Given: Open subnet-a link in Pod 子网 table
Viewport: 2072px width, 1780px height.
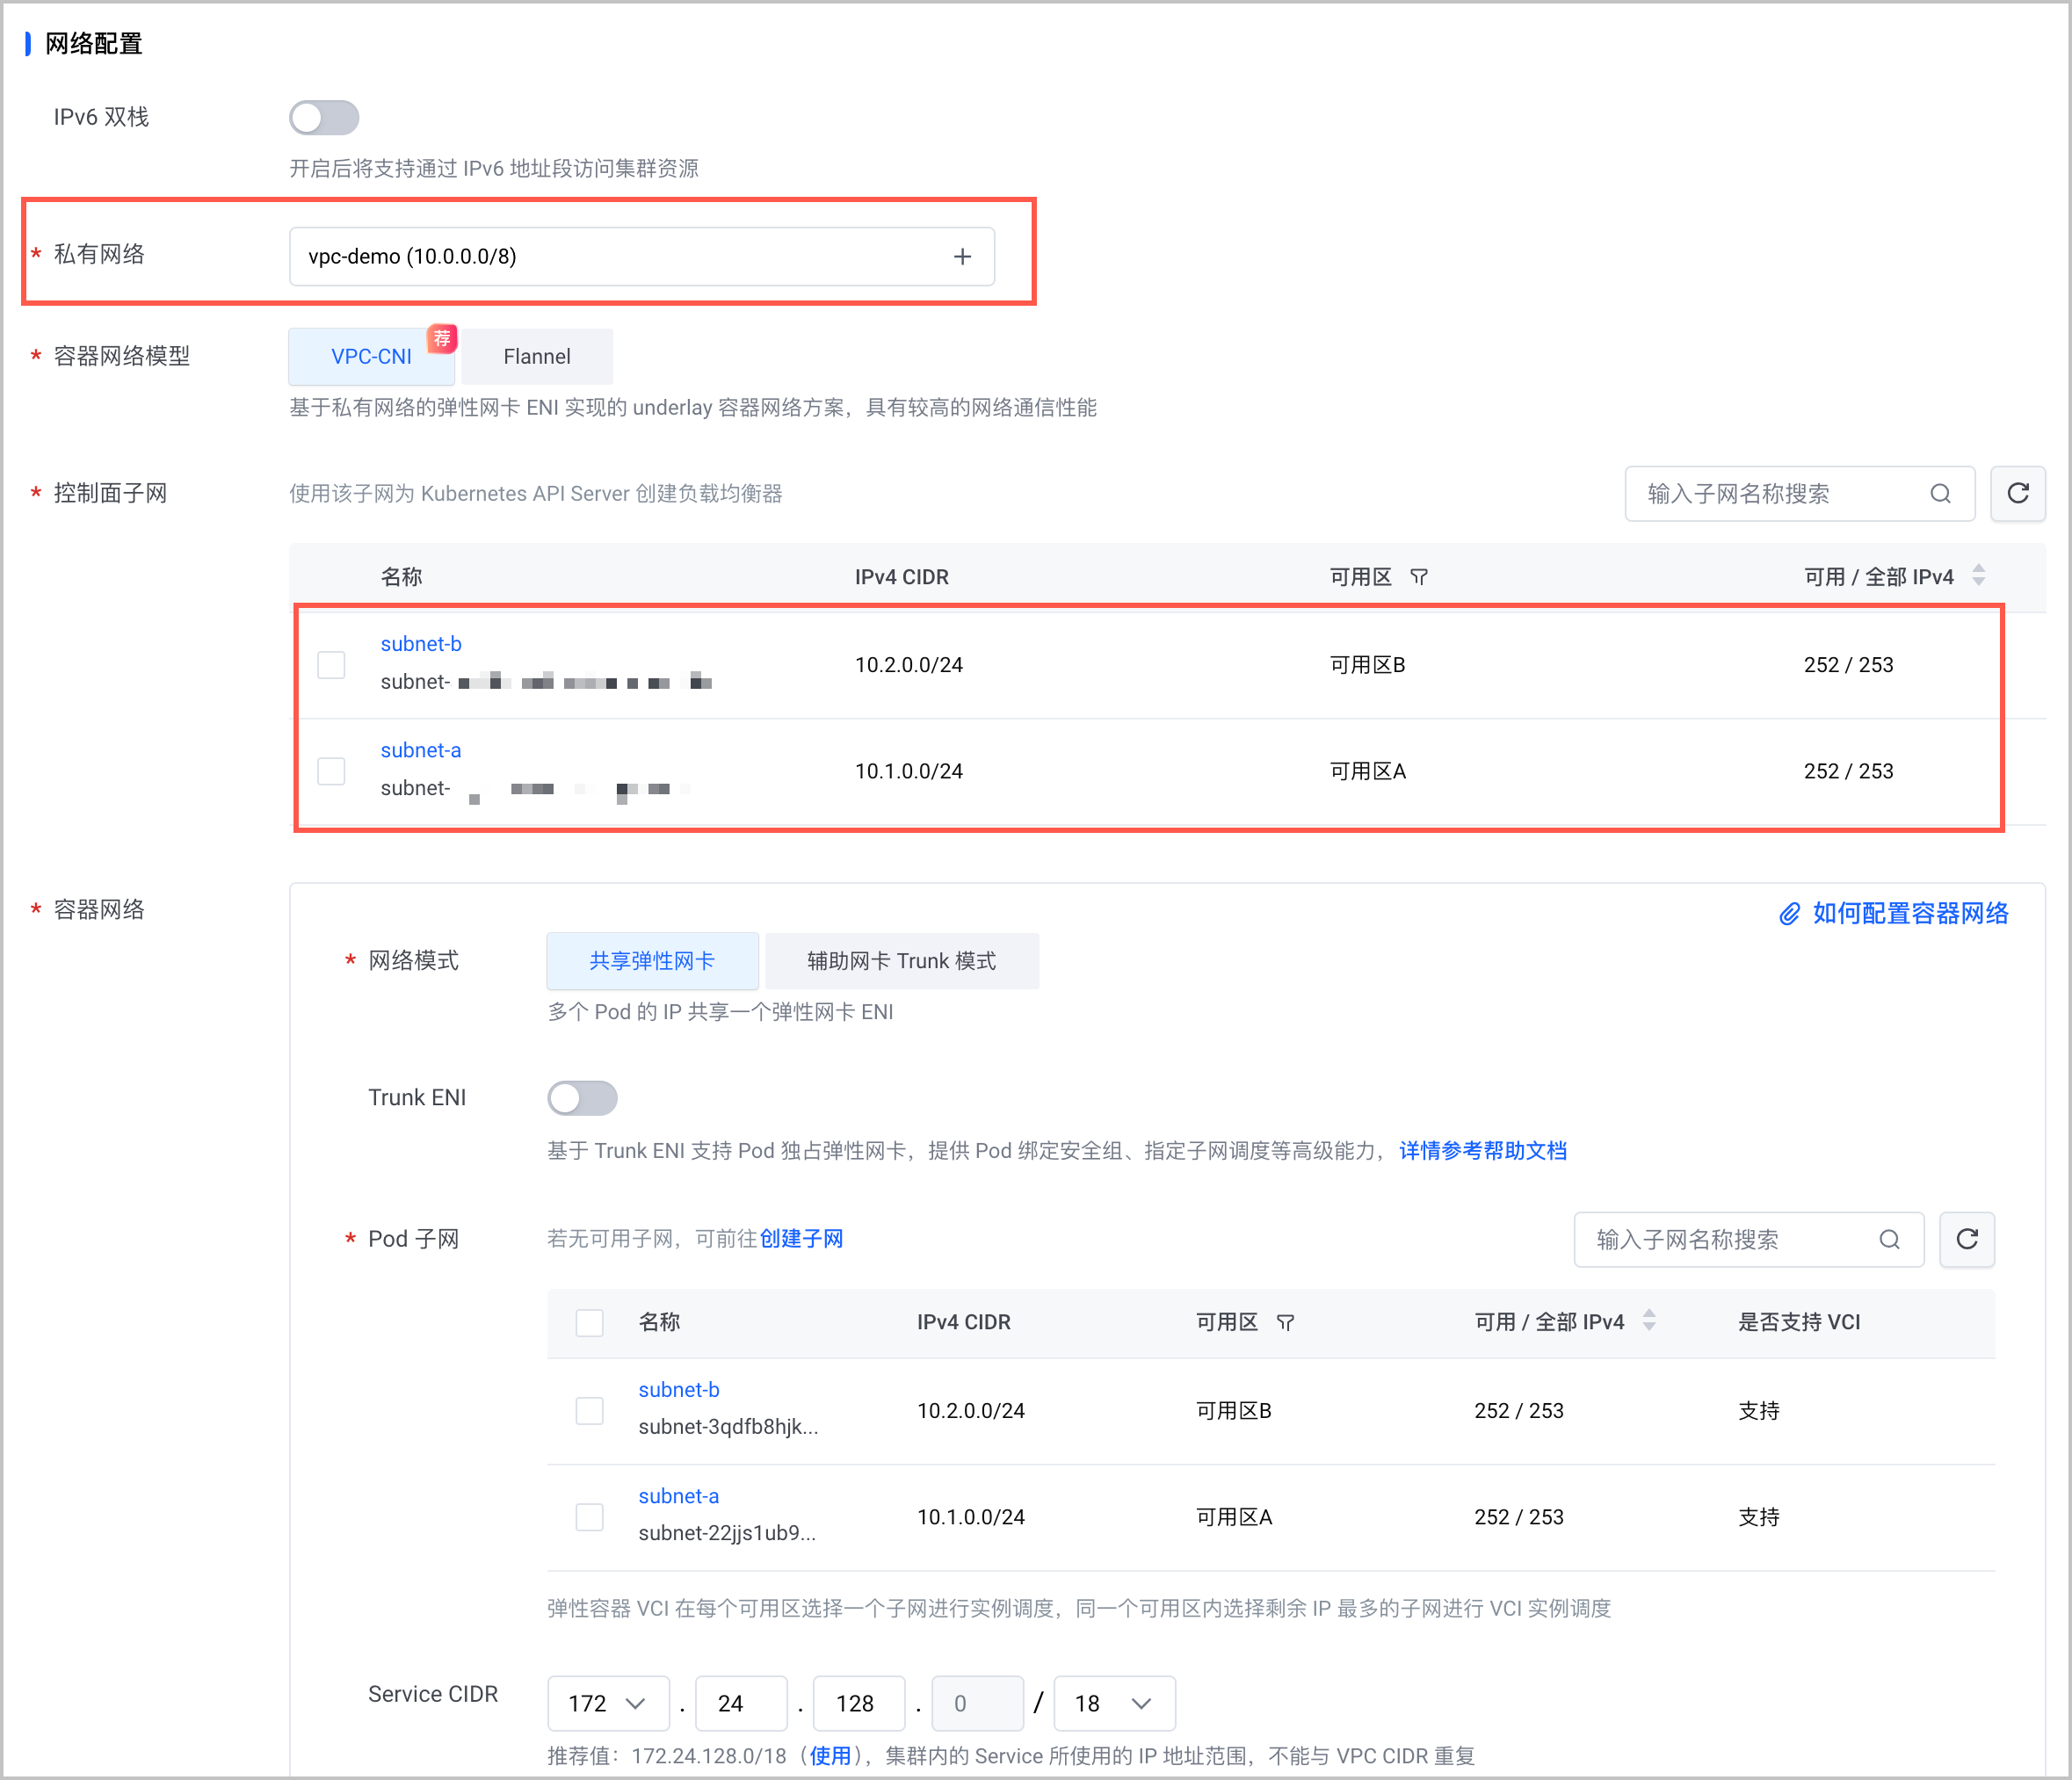Looking at the screenshot, I should point(679,1496).
